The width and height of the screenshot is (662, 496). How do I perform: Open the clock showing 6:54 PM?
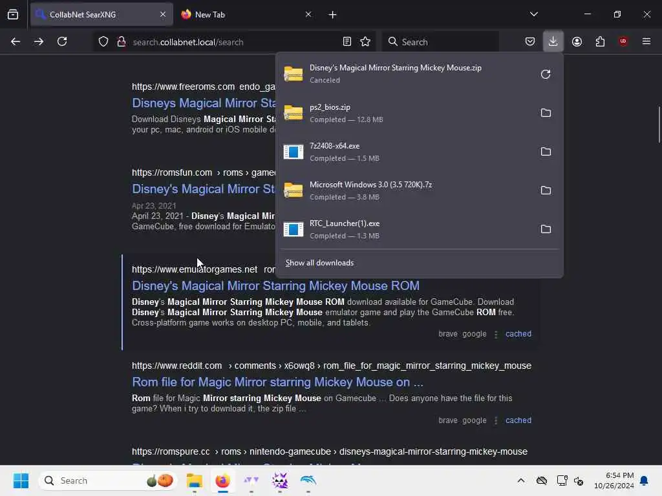click(x=614, y=480)
